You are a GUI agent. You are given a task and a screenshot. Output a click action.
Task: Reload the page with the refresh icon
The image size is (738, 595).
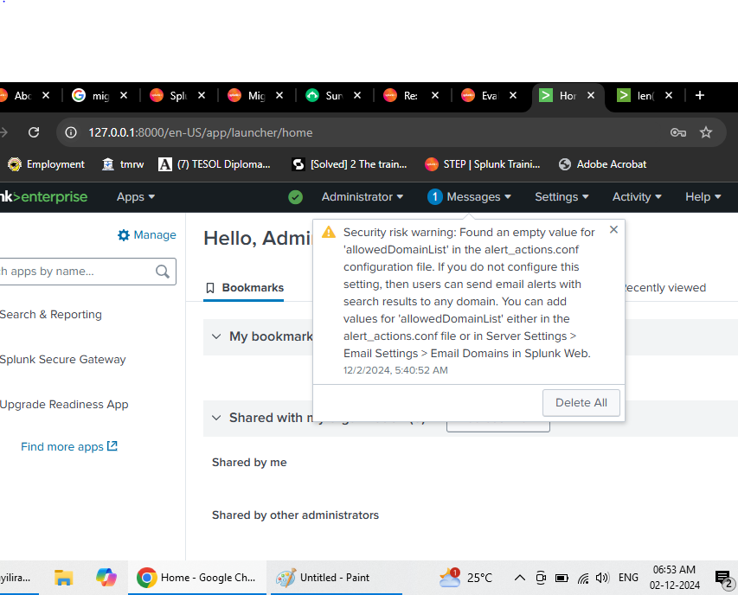34,132
